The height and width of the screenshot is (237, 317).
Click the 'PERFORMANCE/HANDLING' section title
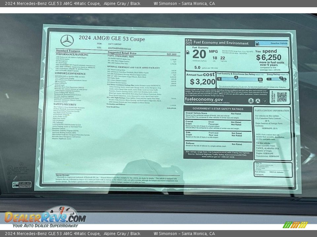pyautogui.click(x=72, y=54)
